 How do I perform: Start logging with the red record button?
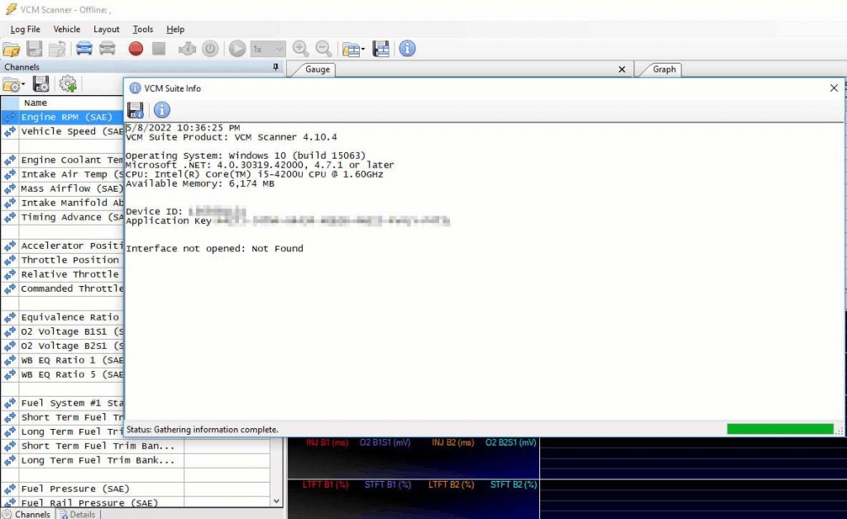coord(136,49)
